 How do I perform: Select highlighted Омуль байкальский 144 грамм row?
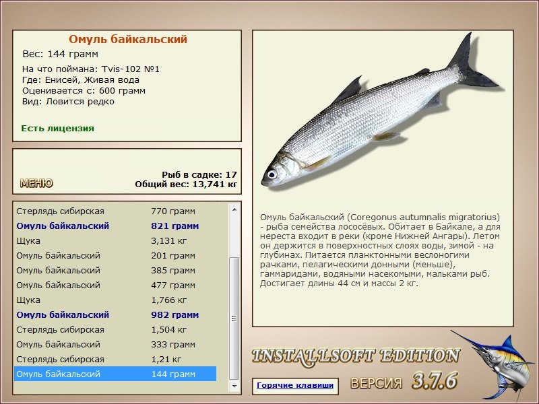[x=115, y=374]
